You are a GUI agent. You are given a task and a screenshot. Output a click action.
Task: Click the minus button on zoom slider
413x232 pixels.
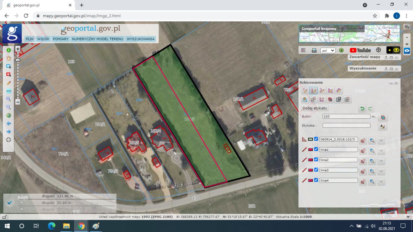18,102
